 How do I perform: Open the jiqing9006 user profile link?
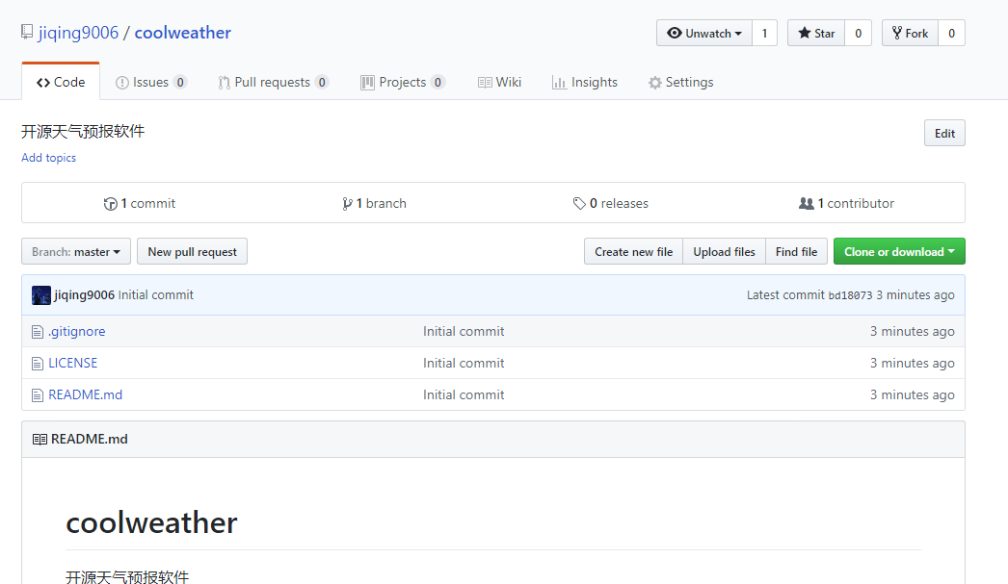tap(78, 33)
